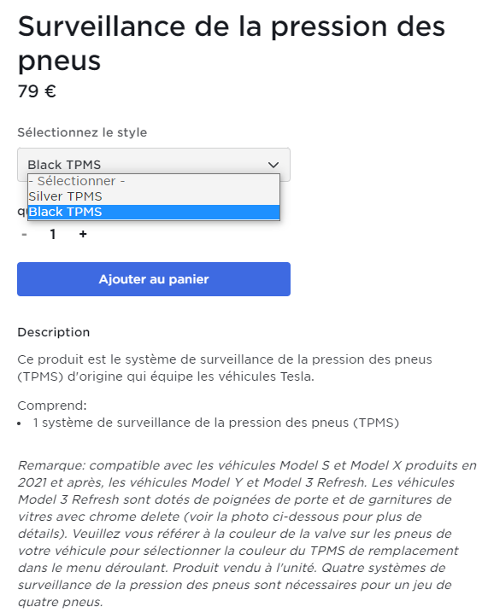488x613 pixels.
Task: Click the quantity value 1 field
Action: 53,234
